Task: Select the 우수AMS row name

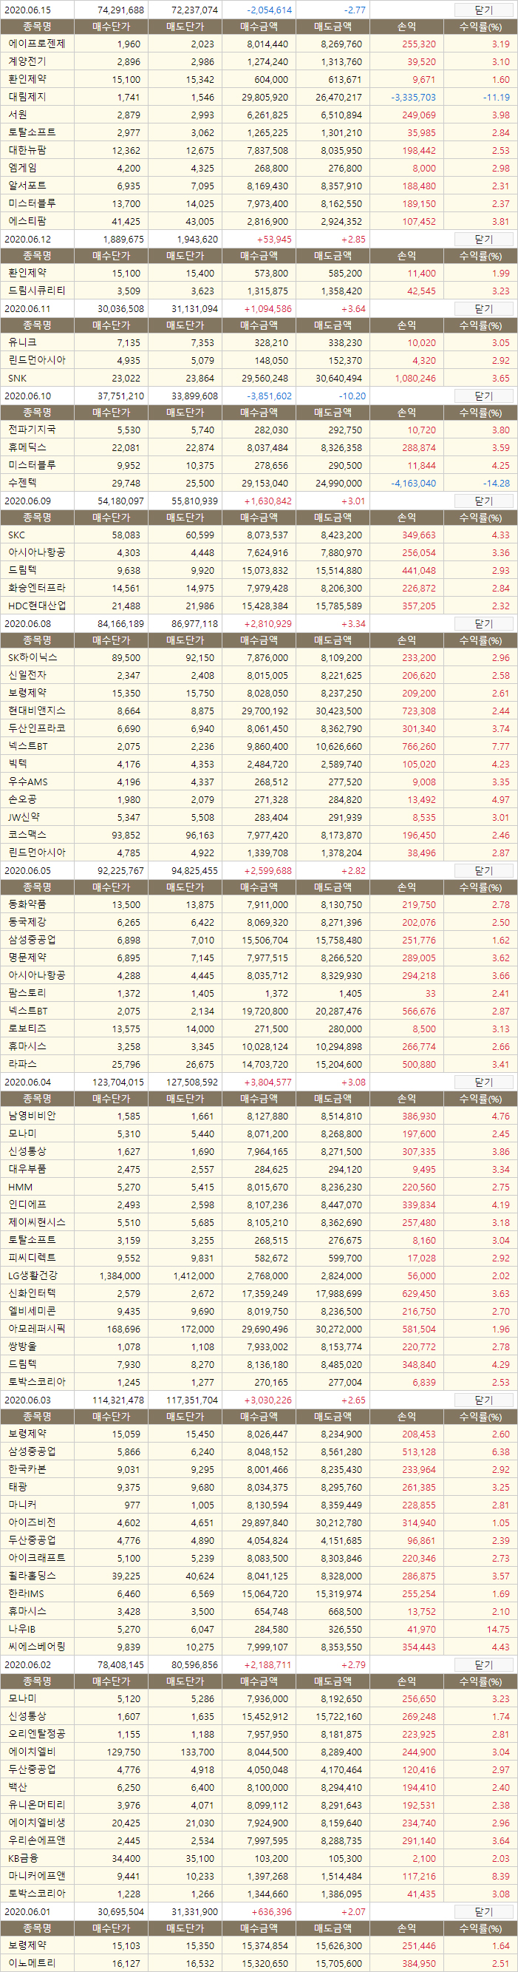Action: pos(27,782)
